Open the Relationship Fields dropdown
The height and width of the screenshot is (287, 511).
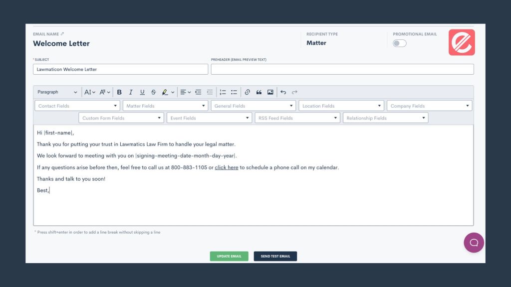coord(386,118)
